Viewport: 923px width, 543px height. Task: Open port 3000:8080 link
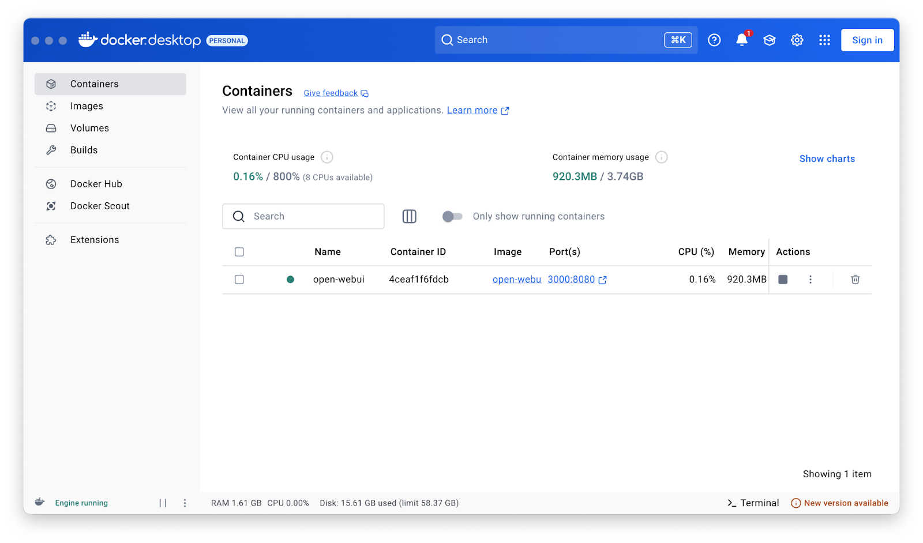tap(571, 280)
